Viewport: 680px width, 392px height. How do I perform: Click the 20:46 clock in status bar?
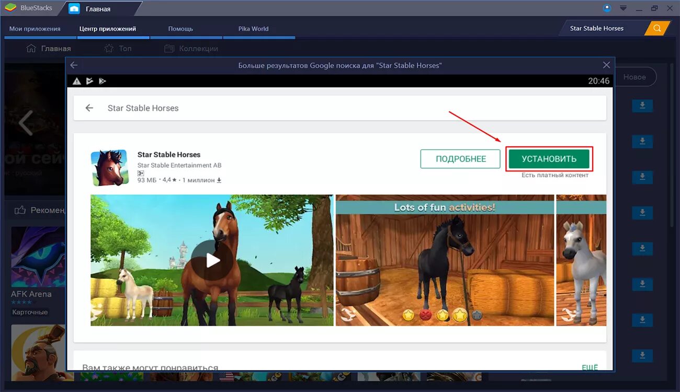click(x=599, y=81)
